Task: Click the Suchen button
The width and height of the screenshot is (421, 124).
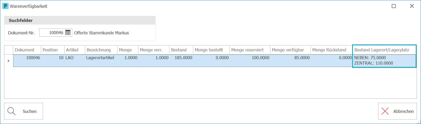Action: coord(24,111)
